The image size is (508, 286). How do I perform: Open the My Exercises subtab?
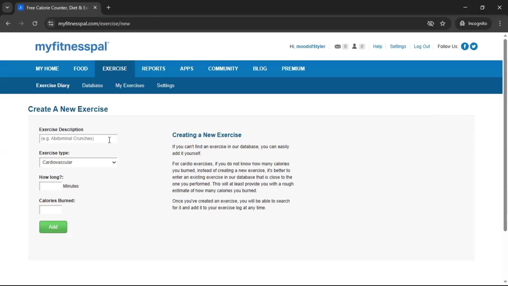[130, 86]
